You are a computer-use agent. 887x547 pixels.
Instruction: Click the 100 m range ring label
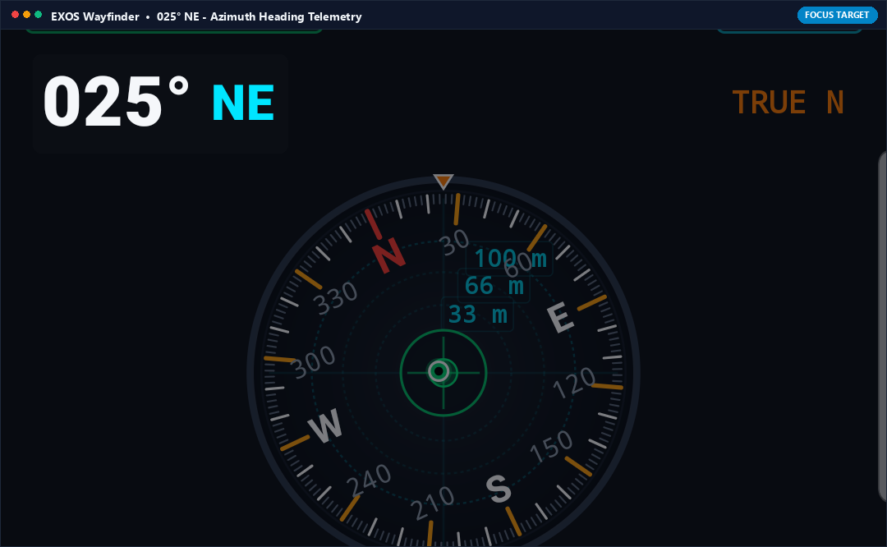[x=510, y=259]
